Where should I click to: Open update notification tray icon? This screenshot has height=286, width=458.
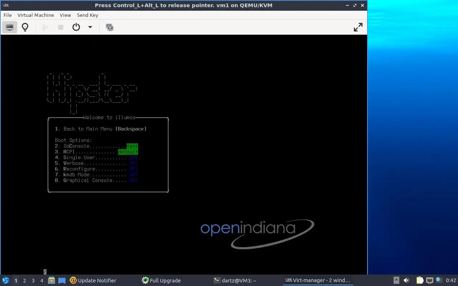[x=439, y=280]
